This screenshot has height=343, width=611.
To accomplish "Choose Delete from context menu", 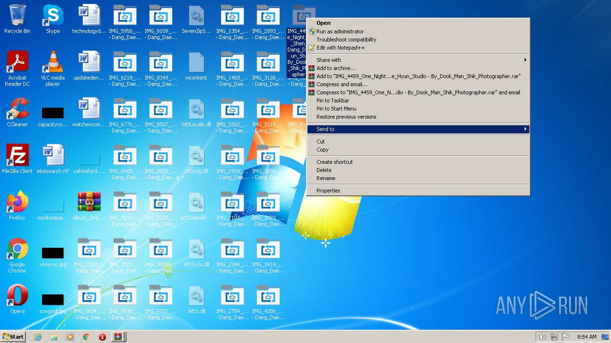I will pos(418,170).
